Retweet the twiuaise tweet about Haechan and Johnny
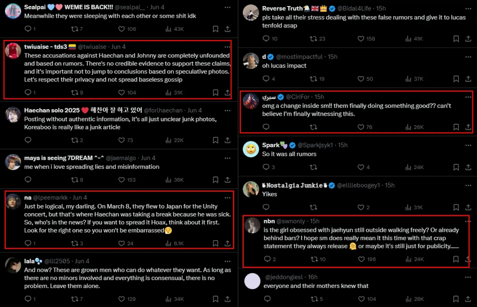This screenshot has height=307, width=477. [x=75, y=93]
